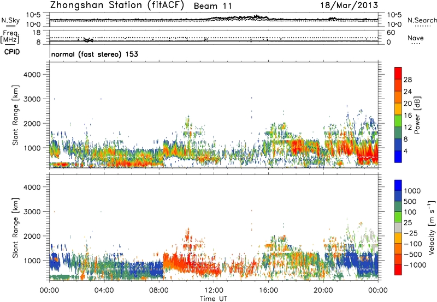Click the '24' power colorbar label
Image resolution: width=437 pixels, height=302 pixels.
[408, 92]
